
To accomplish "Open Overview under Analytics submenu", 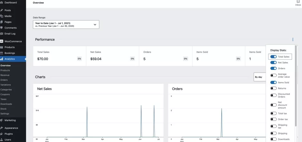I will [5, 65].
